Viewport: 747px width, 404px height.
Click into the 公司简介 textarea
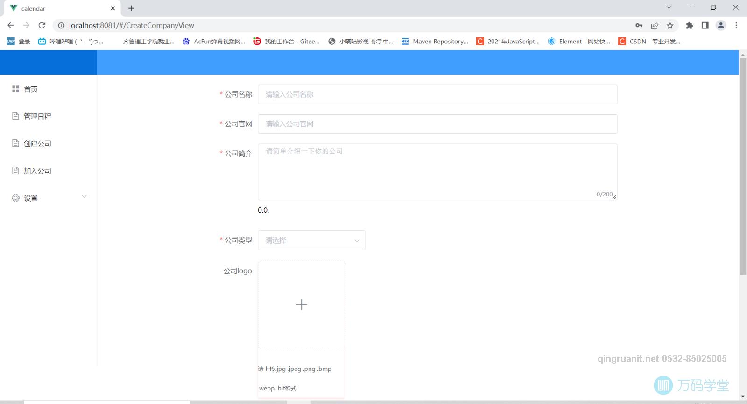pyautogui.click(x=437, y=172)
